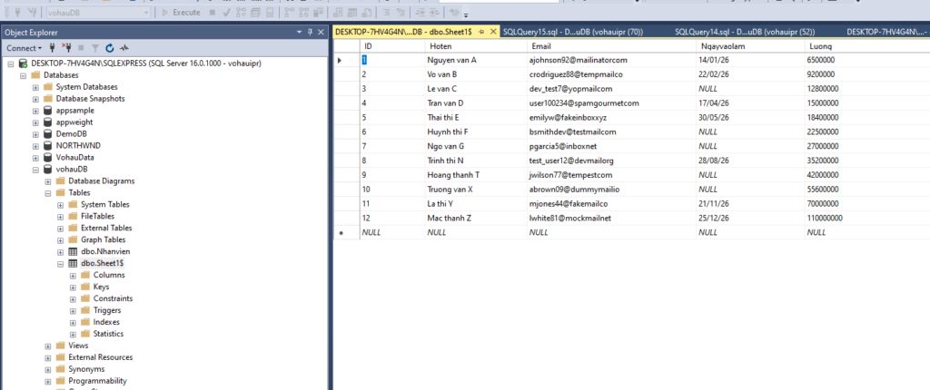Click the Refresh icon in Object Explorer

click(x=109, y=47)
